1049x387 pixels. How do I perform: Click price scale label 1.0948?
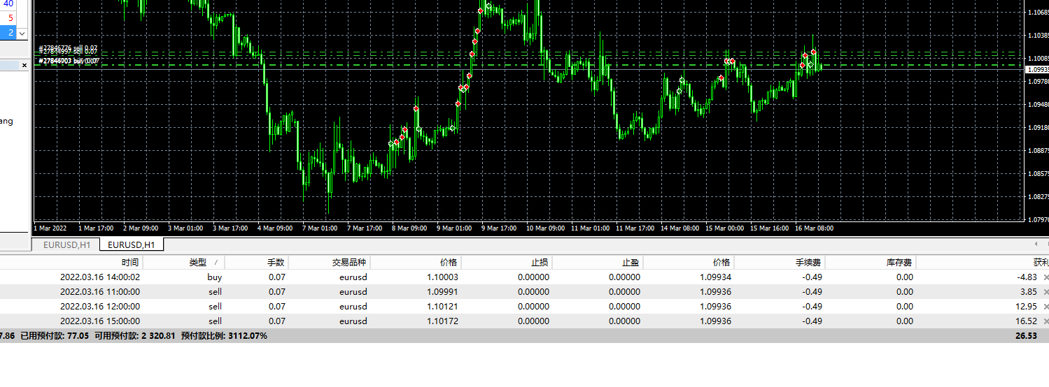1038,105
